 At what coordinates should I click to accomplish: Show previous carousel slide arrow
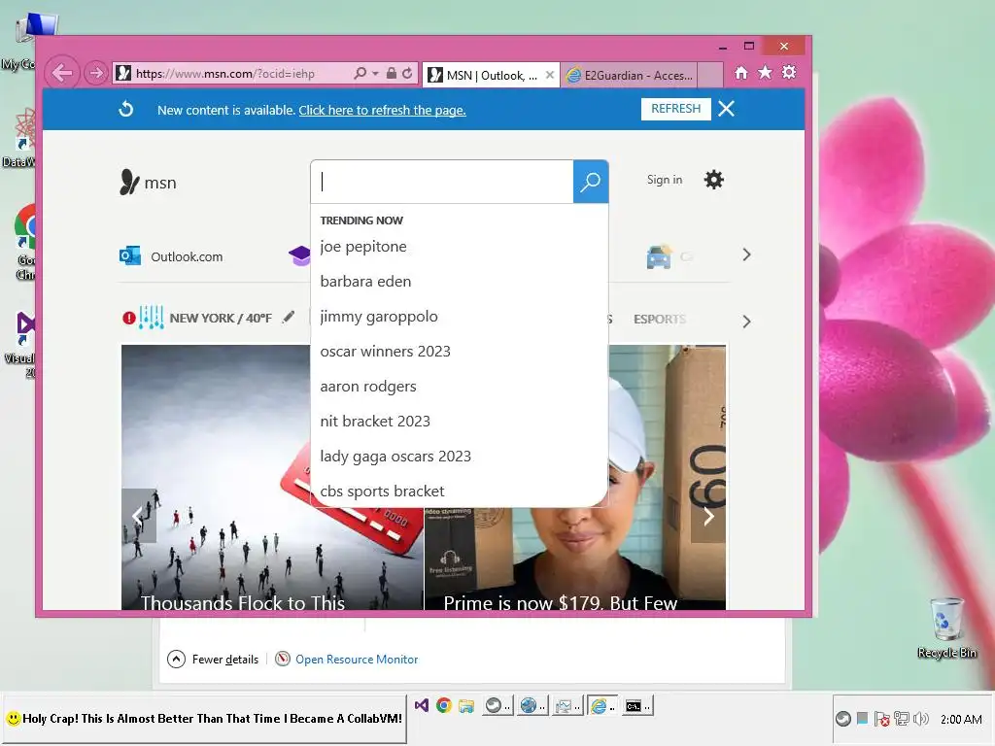(138, 516)
